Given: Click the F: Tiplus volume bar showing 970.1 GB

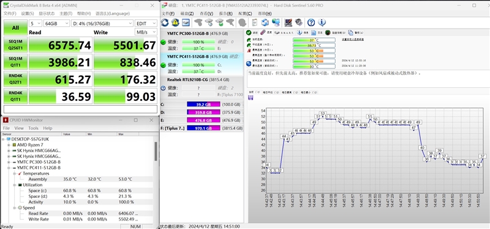Looking at the screenshot, I should [203, 128].
